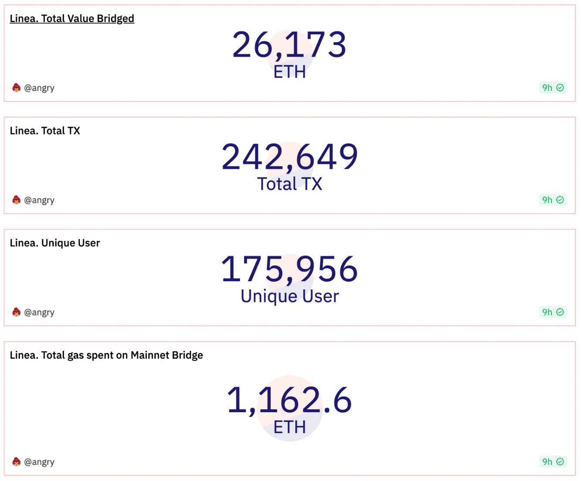Viewport: 581px width, 481px height.
Task: Open the @angry profile under gas spent card
Action: pyautogui.click(x=40, y=462)
